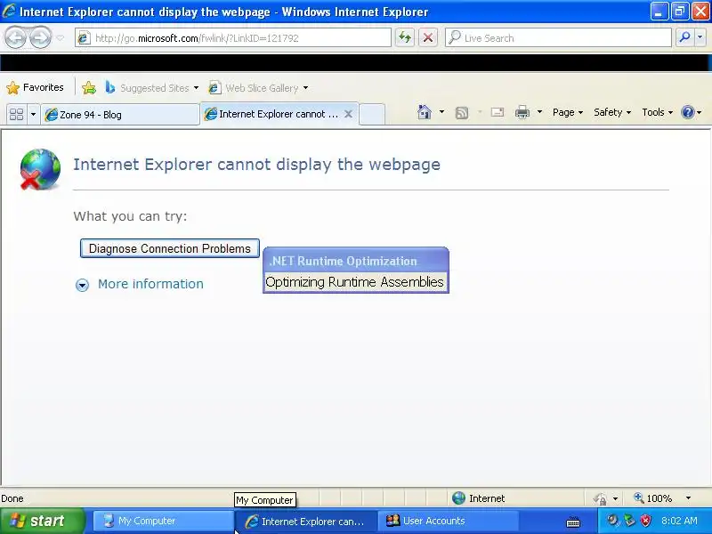712x534 pixels.
Task: Restore down the Internet Explorer window
Action: 679,12
